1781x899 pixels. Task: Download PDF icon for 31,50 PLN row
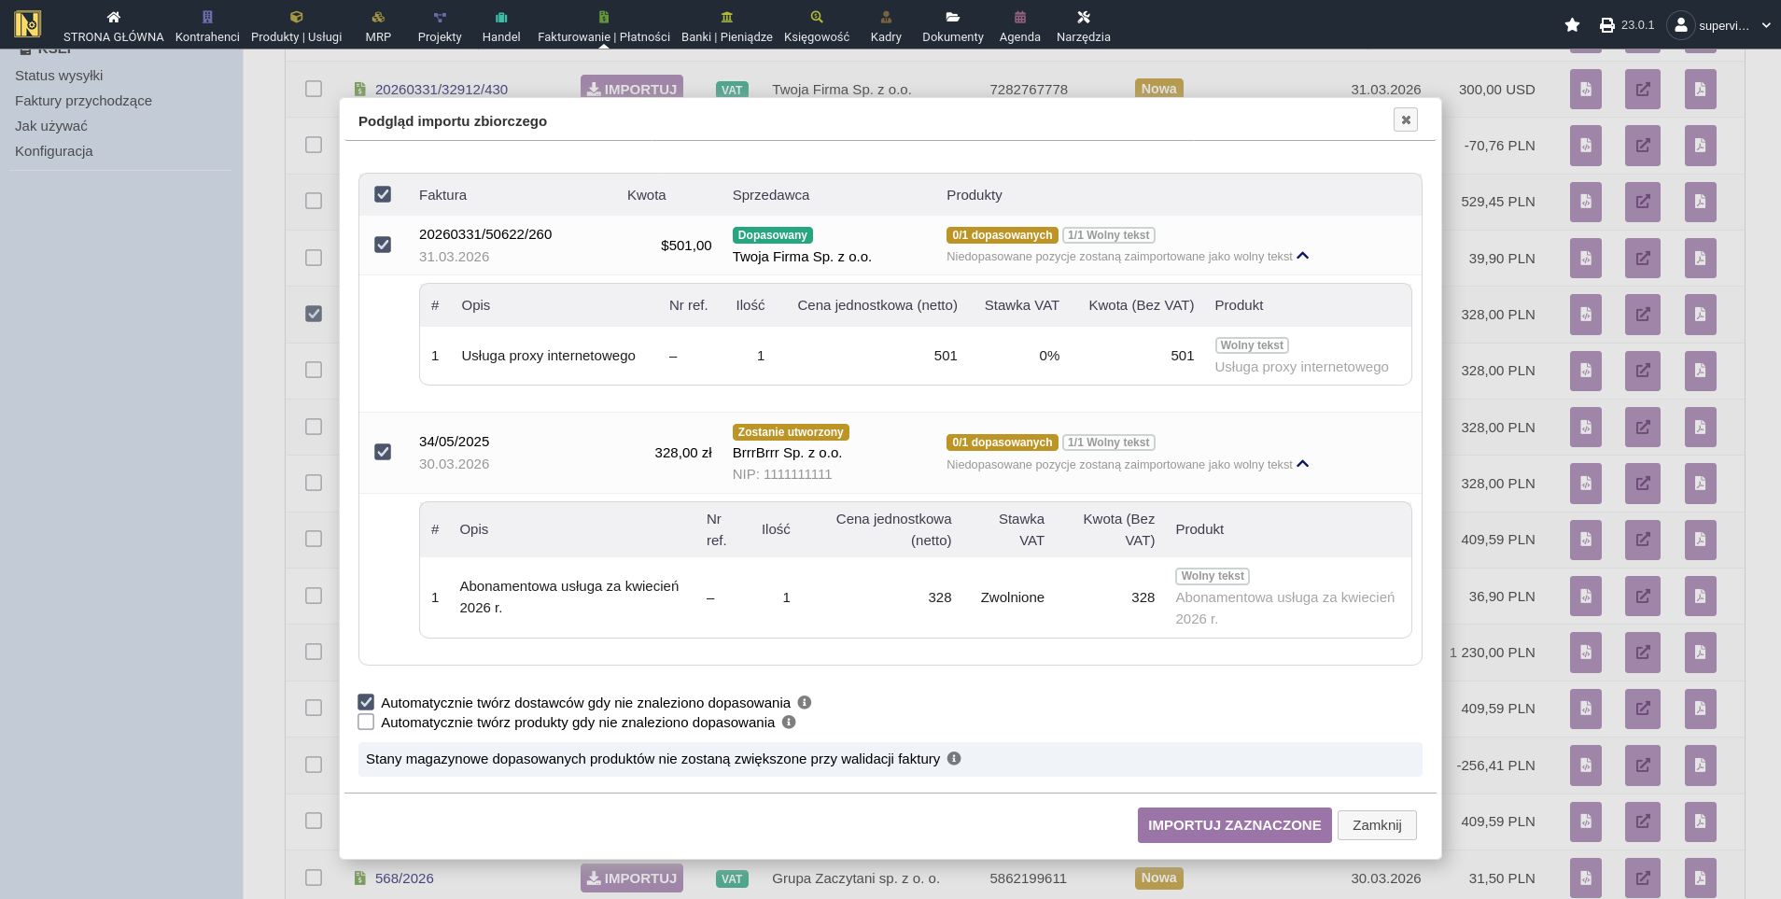[x=1700, y=878]
